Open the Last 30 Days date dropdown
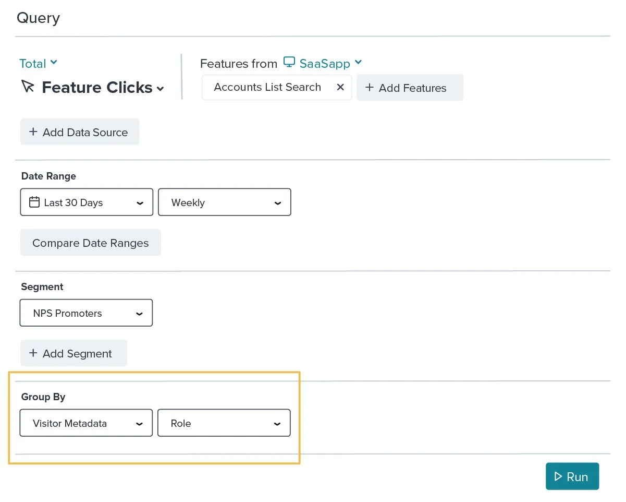The image size is (626, 502). point(87,202)
